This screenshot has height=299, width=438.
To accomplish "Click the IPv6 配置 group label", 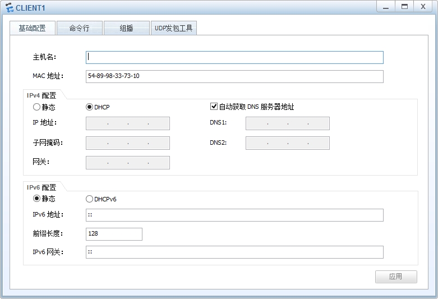I will [42, 187].
